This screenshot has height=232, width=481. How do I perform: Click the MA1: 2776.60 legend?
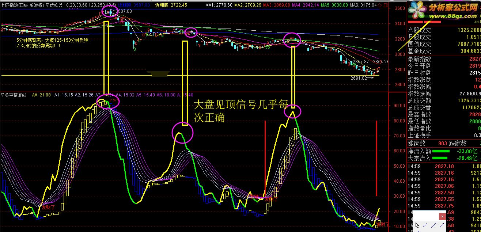coord(219,5)
